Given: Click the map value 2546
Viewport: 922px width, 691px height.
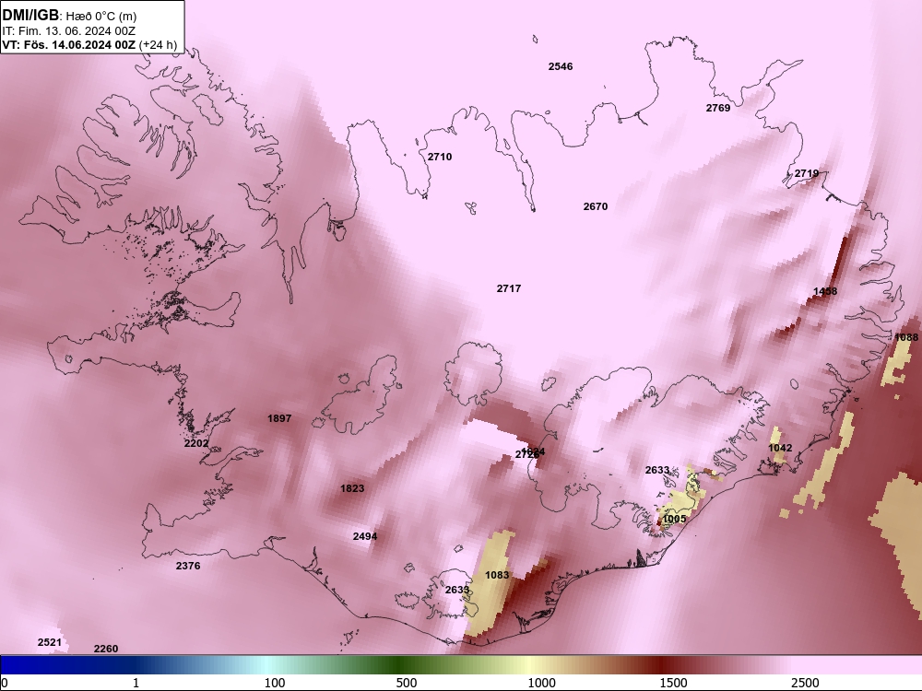Looking at the screenshot, I should pyautogui.click(x=561, y=66).
